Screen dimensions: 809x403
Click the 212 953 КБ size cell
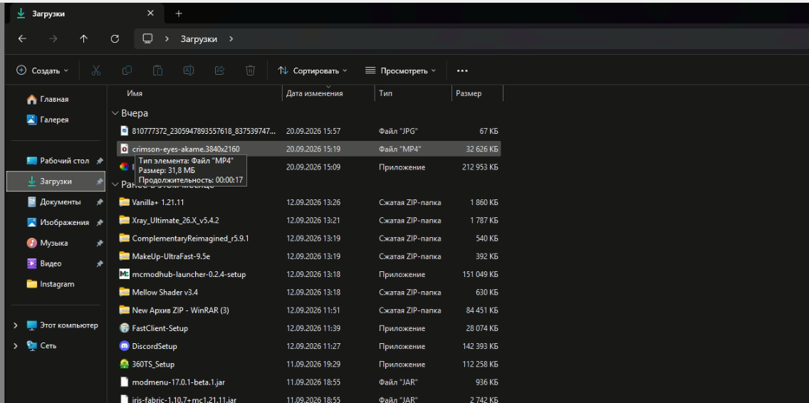point(480,167)
